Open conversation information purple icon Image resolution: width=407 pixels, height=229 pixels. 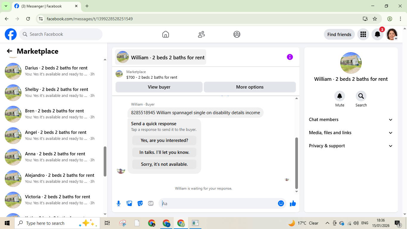point(290,57)
